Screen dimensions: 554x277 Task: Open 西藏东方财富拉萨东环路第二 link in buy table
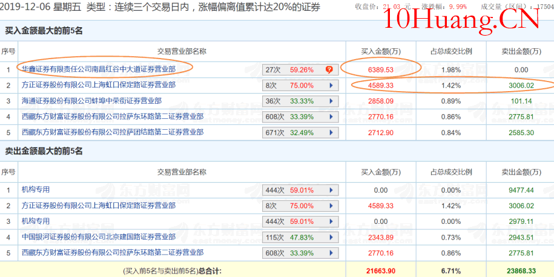pos(113,116)
